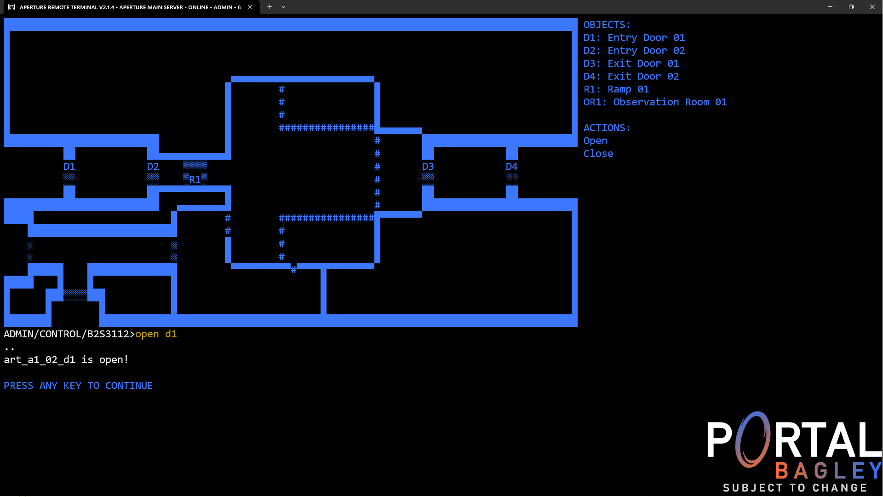Image resolution: width=883 pixels, height=497 pixels.
Task: Click the D1 door marker on the map
Action: tap(69, 167)
